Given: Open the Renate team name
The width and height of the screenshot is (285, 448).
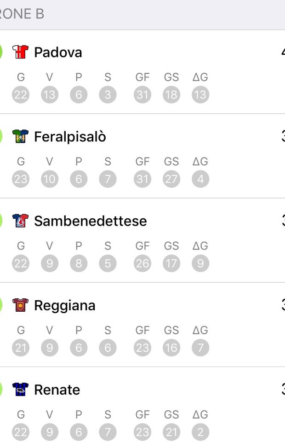Looking at the screenshot, I should (x=57, y=390).
